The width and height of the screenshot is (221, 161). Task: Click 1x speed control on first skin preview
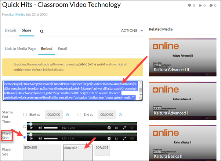pyautogui.click(x=116, y=128)
